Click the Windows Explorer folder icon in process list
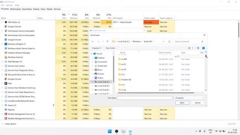Screen dimensions: 240x135 point(6,57)
